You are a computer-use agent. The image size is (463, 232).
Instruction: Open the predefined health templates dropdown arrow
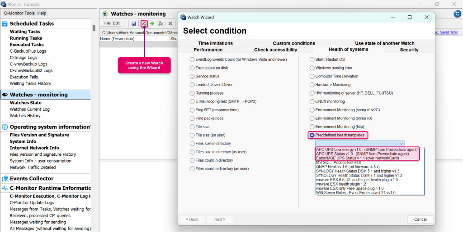pyautogui.click(x=402, y=144)
